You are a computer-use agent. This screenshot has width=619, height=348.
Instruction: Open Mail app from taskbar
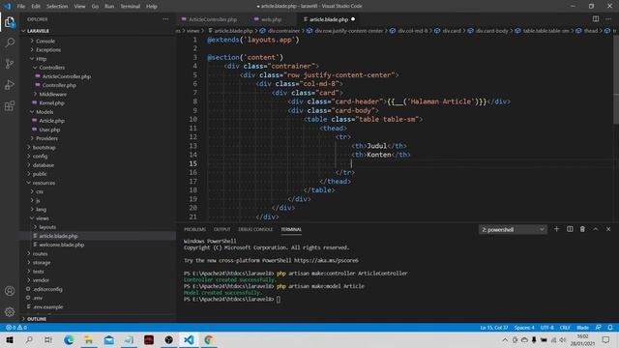coord(109,339)
